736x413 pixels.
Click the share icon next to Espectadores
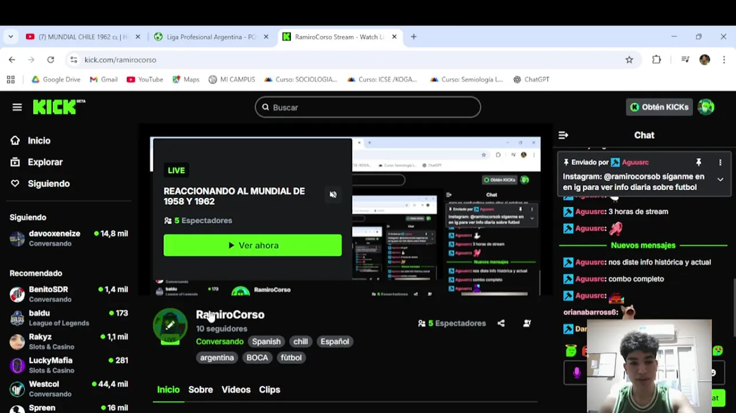pos(501,324)
